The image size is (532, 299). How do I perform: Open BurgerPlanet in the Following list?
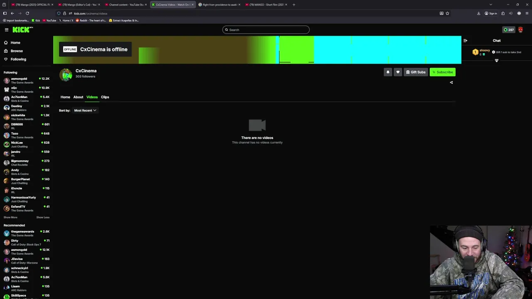coord(26,181)
